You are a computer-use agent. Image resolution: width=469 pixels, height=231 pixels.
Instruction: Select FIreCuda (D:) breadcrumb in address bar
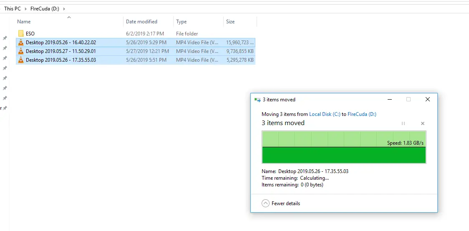(x=45, y=9)
